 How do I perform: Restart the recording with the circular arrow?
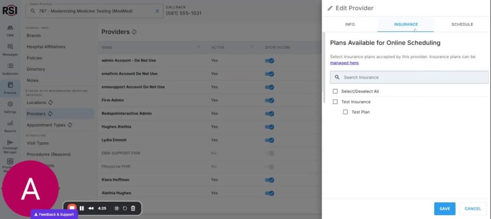(125, 208)
